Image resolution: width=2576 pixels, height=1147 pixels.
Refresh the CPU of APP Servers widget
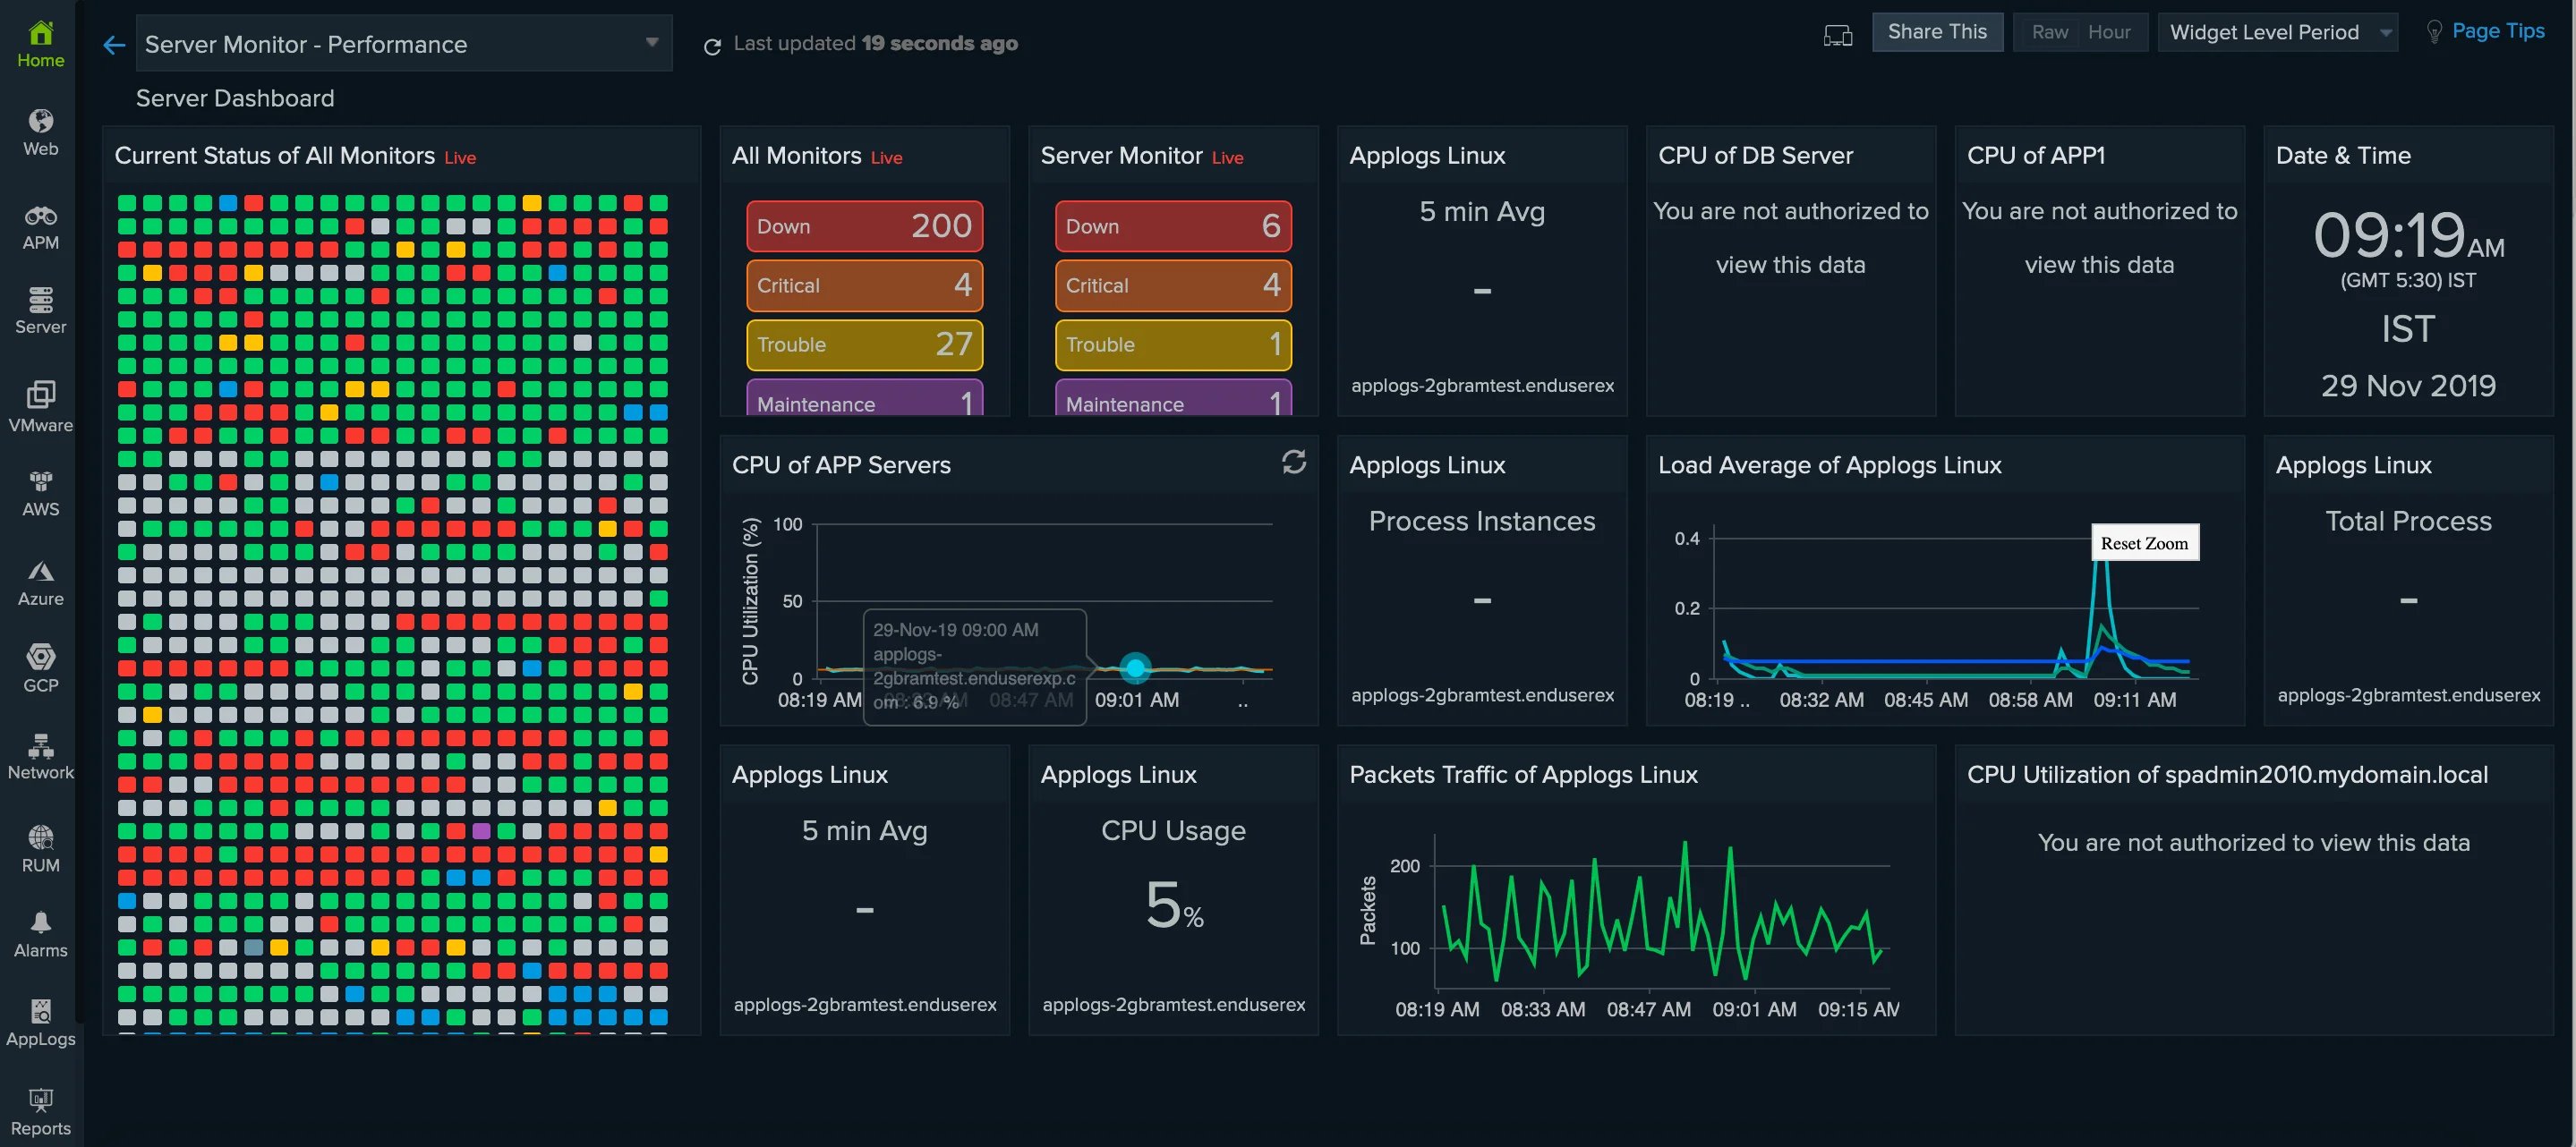(x=1294, y=463)
